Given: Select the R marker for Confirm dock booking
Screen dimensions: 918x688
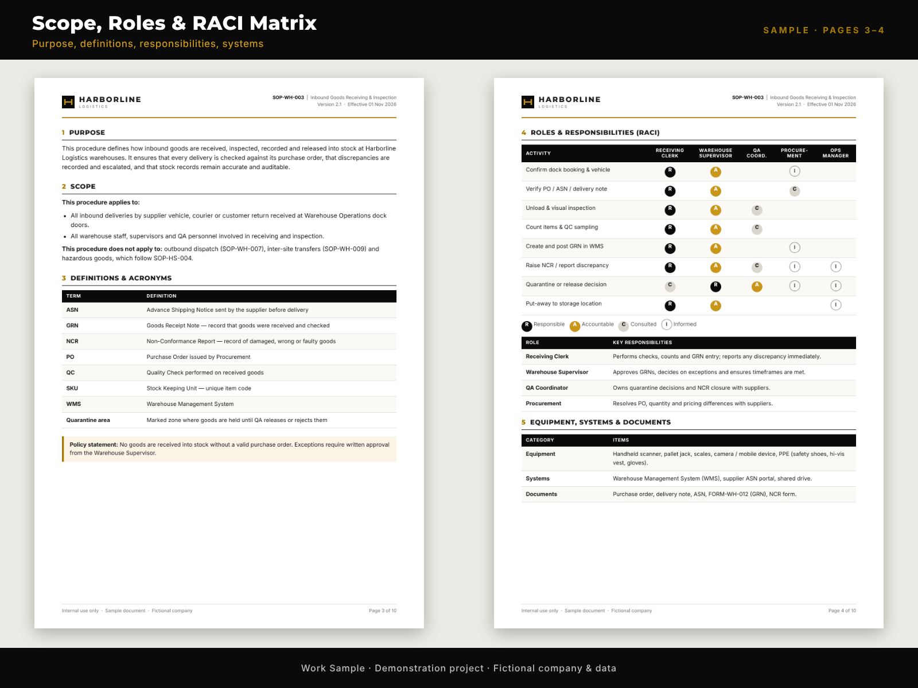Looking at the screenshot, I should 670,171.
